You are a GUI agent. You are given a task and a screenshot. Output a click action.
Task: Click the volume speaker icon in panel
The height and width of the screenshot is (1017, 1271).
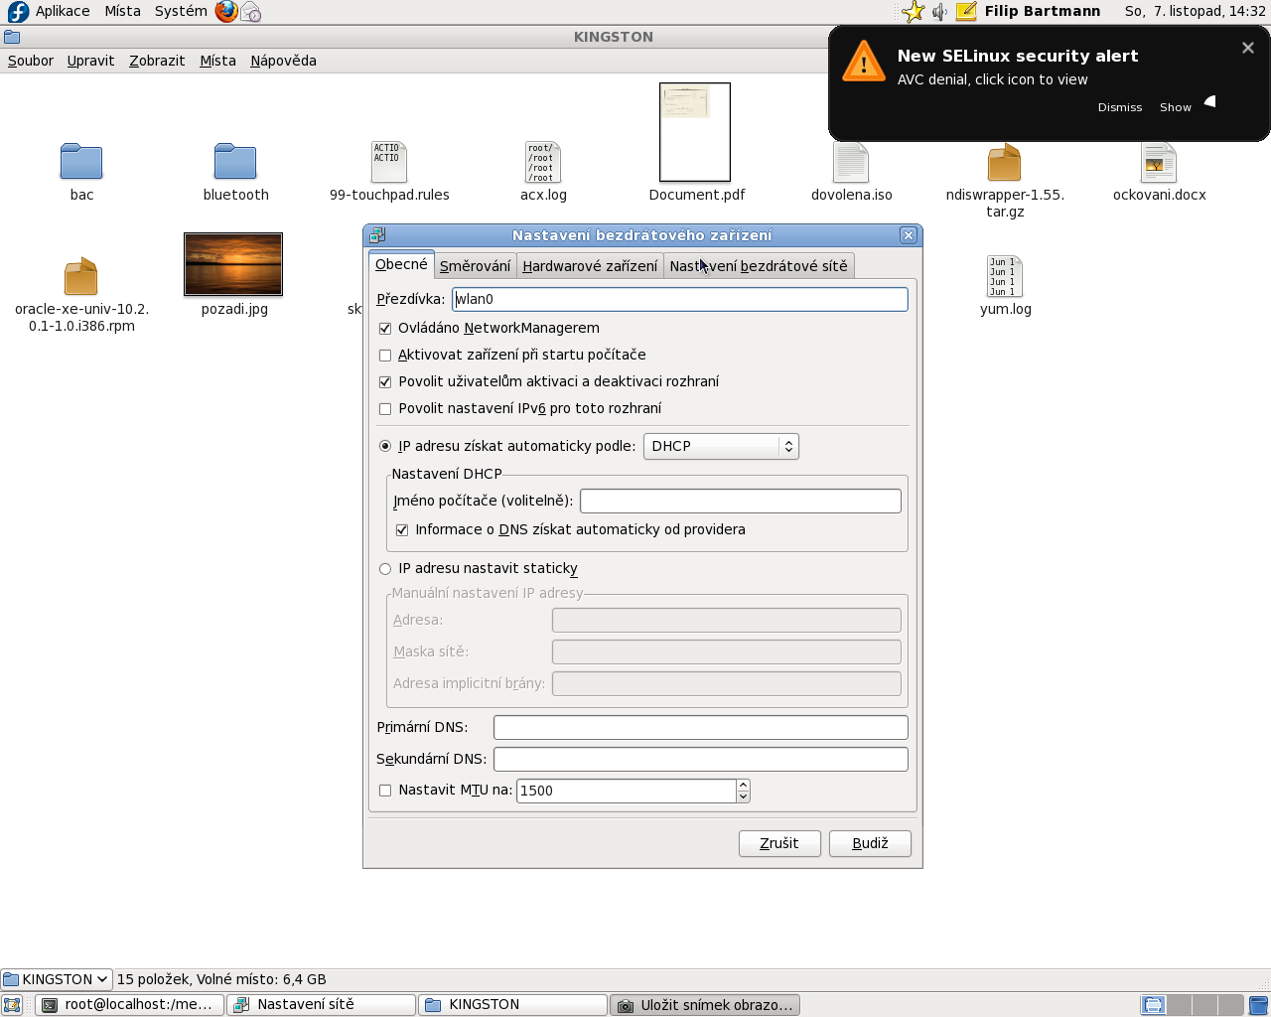tap(939, 12)
